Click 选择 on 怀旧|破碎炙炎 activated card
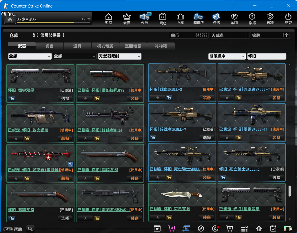 pos(65,218)
